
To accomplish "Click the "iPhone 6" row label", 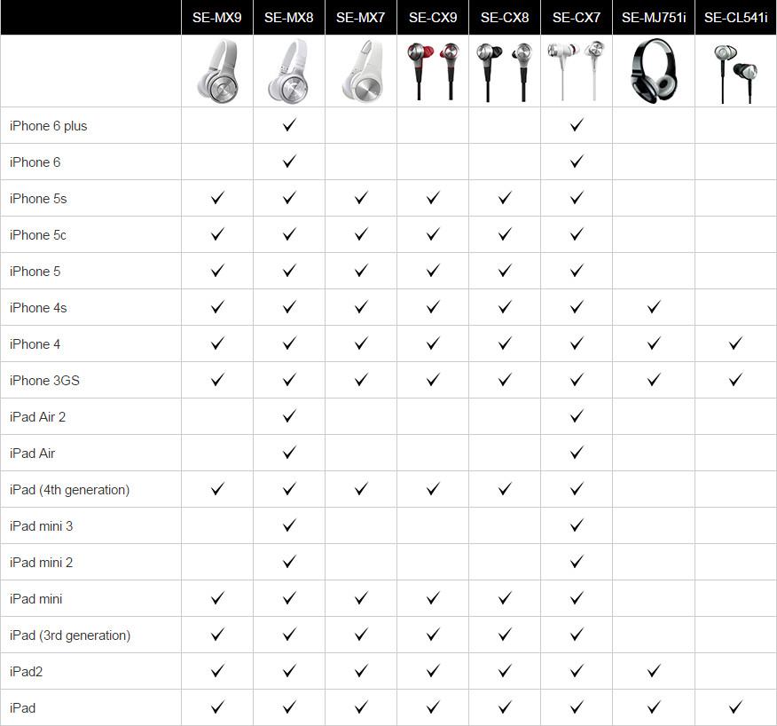I will click(x=35, y=162).
